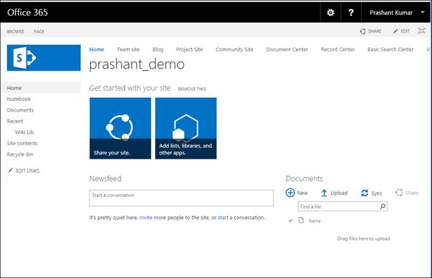This screenshot has height=278, width=432.
Task: Click the Share your site tile
Action: [x=120, y=128]
